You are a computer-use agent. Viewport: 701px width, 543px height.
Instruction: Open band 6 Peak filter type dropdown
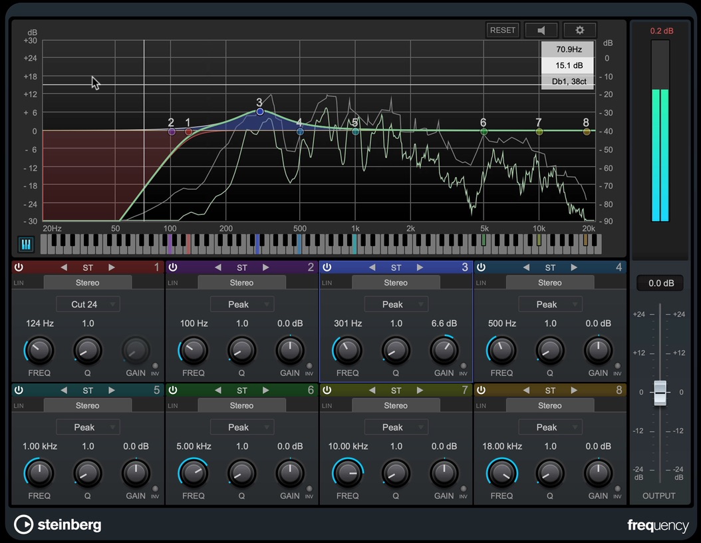[x=242, y=427]
